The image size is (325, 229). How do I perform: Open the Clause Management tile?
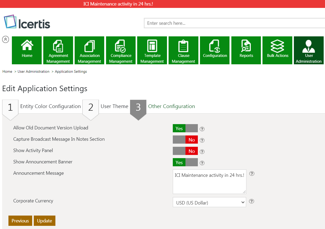click(x=183, y=50)
